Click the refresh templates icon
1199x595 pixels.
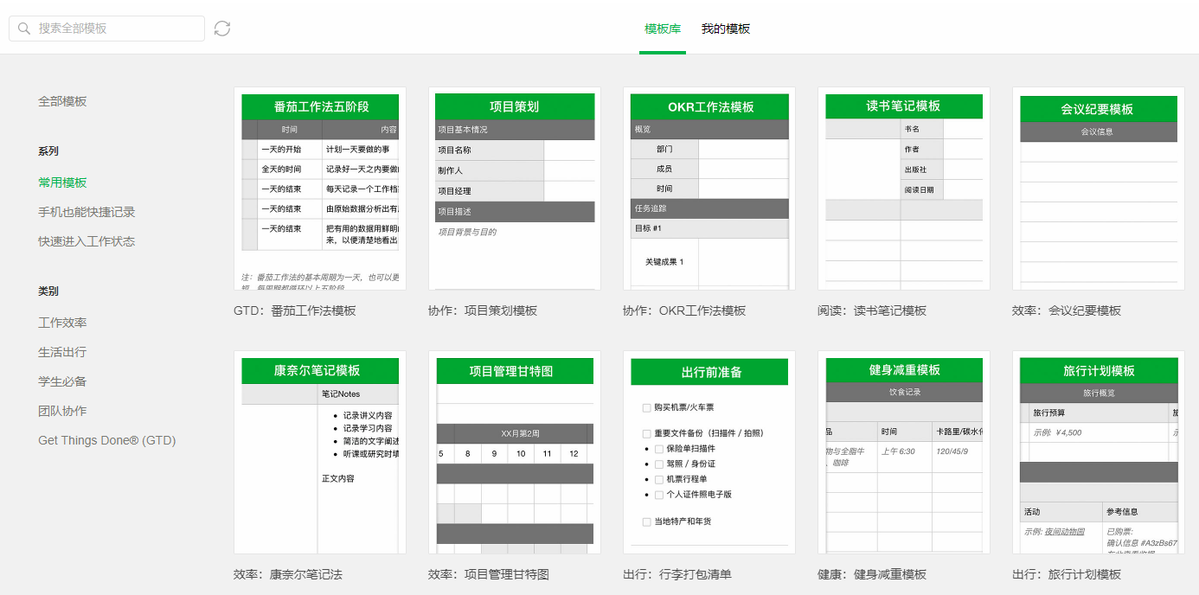tap(222, 28)
